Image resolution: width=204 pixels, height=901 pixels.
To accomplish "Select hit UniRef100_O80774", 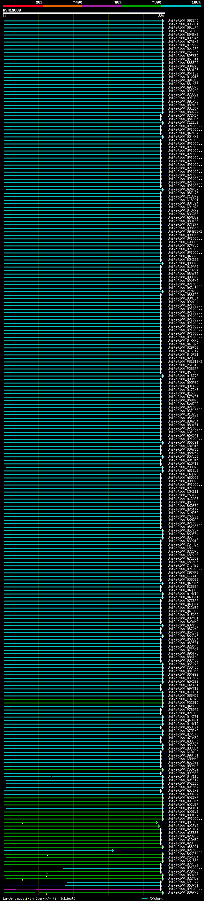I will click(183, 112).
